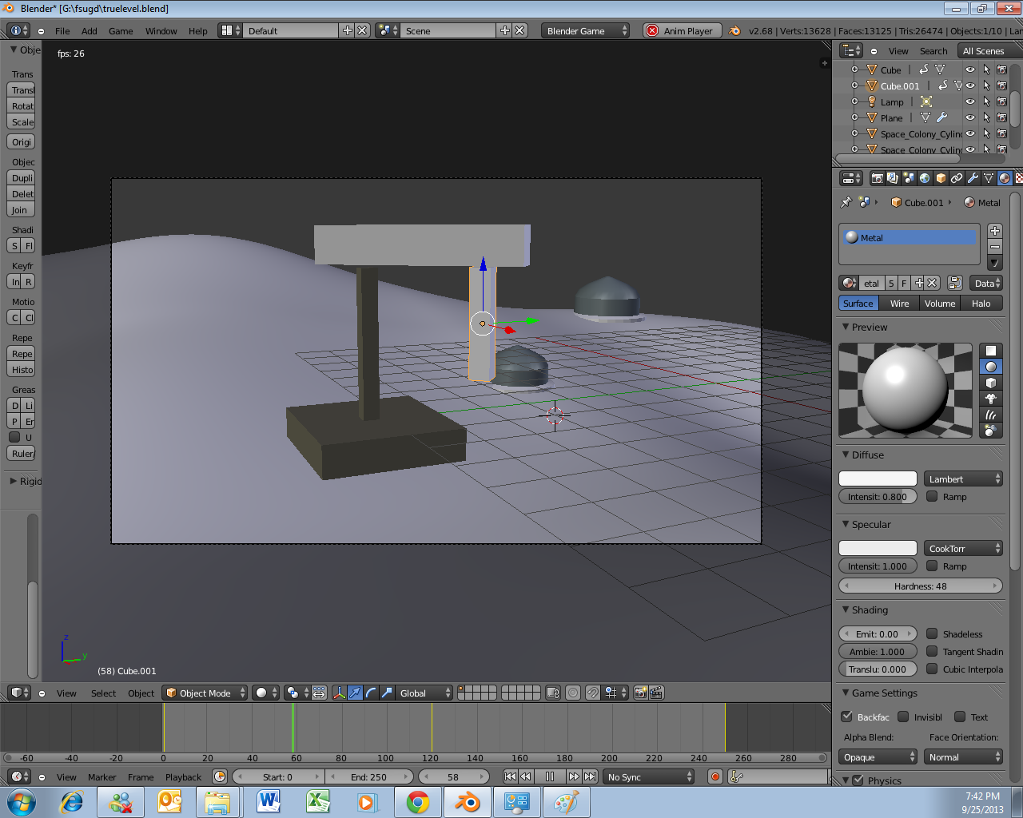Open the Render properties tab (camera icon)
The width and height of the screenshot is (1023, 818).
(877, 178)
